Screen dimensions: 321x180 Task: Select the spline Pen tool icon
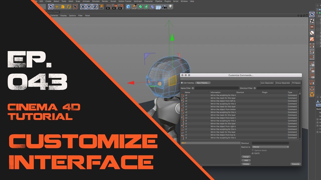point(134,7)
